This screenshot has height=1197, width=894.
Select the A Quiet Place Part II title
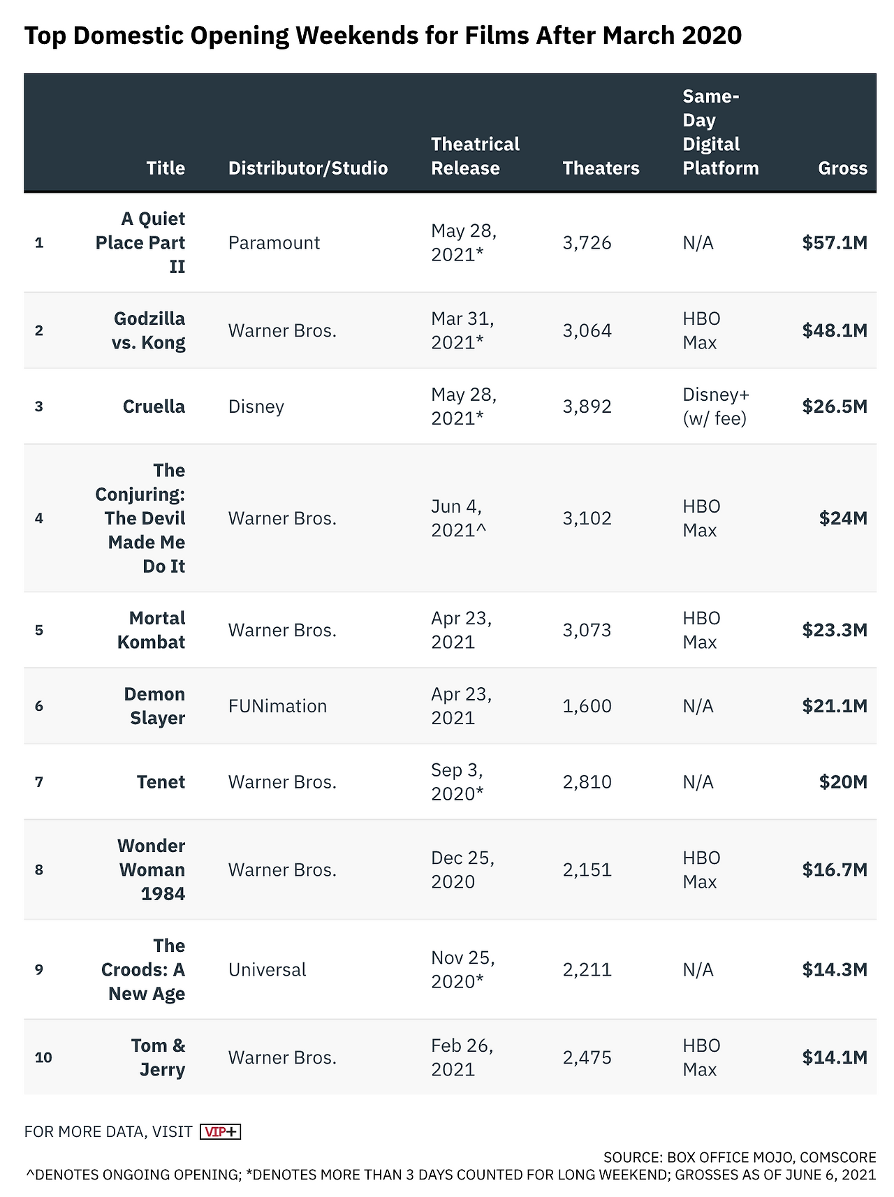(140, 243)
